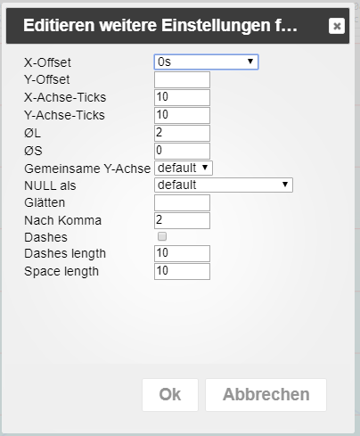Expand the Gemeinsame Y-Achse dropdown
The image size is (360, 436).
click(184, 168)
